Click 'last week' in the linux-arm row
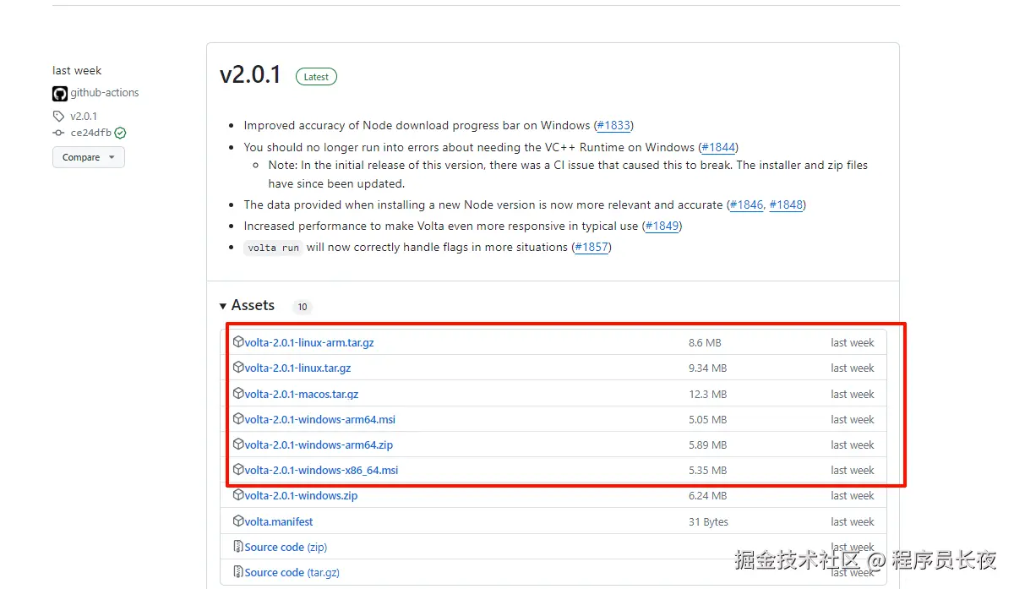The width and height of the screenshot is (1014, 589). tap(853, 342)
